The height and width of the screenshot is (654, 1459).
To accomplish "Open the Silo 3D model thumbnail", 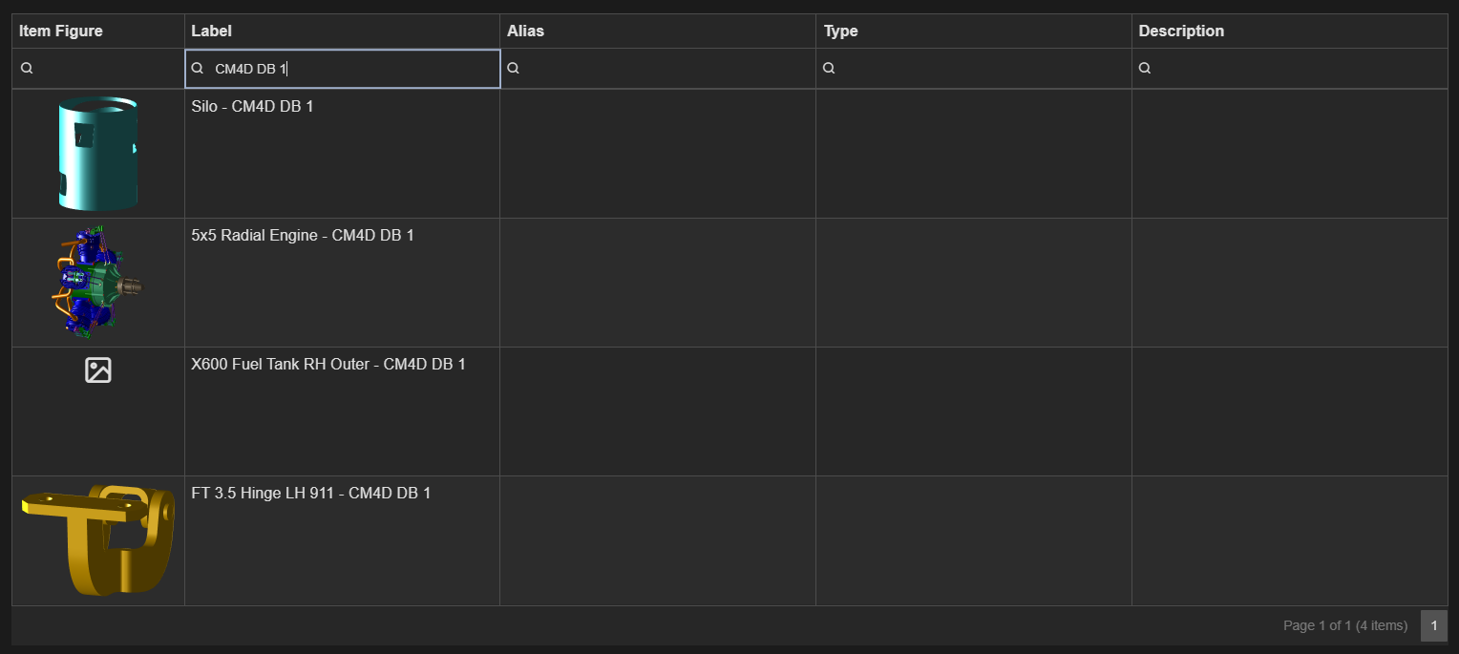I will (x=97, y=153).
